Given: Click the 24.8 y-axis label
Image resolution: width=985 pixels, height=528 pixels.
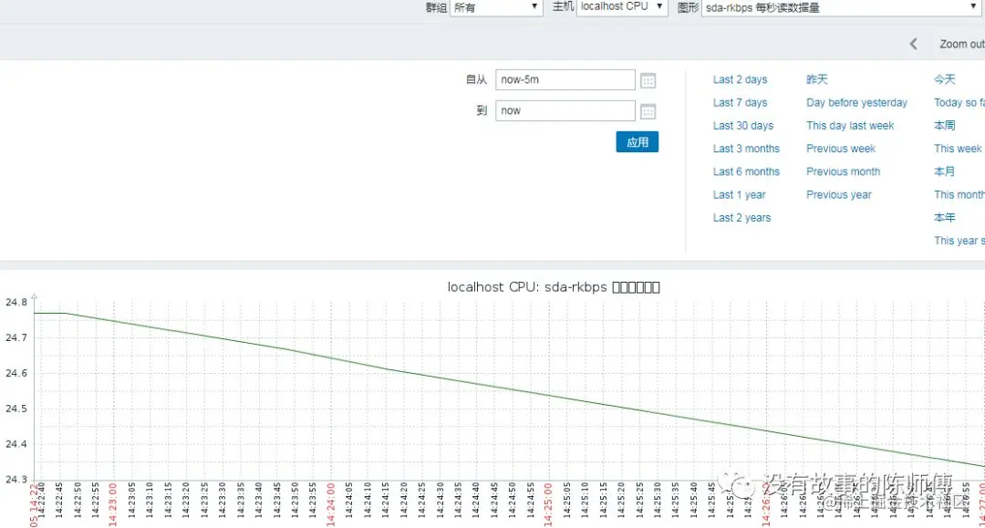Looking at the screenshot, I should 16,302.
